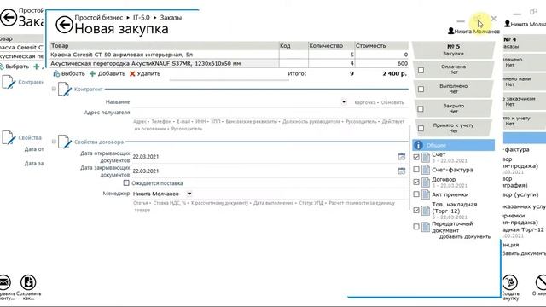Toggle the Выполнено checkbox
Screen dimensions: 546x307
point(421,89)
